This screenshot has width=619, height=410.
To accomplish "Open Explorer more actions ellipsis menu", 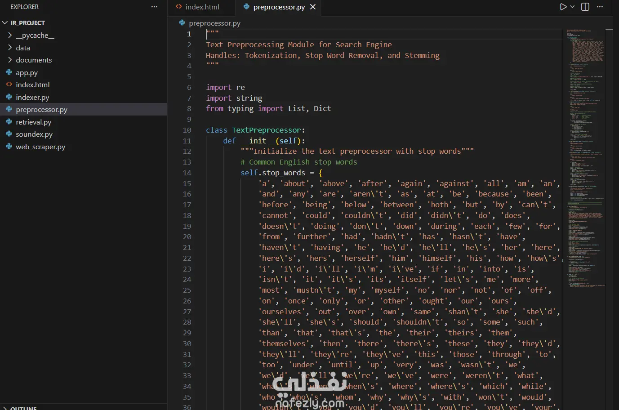I will (x=154, y=7).
